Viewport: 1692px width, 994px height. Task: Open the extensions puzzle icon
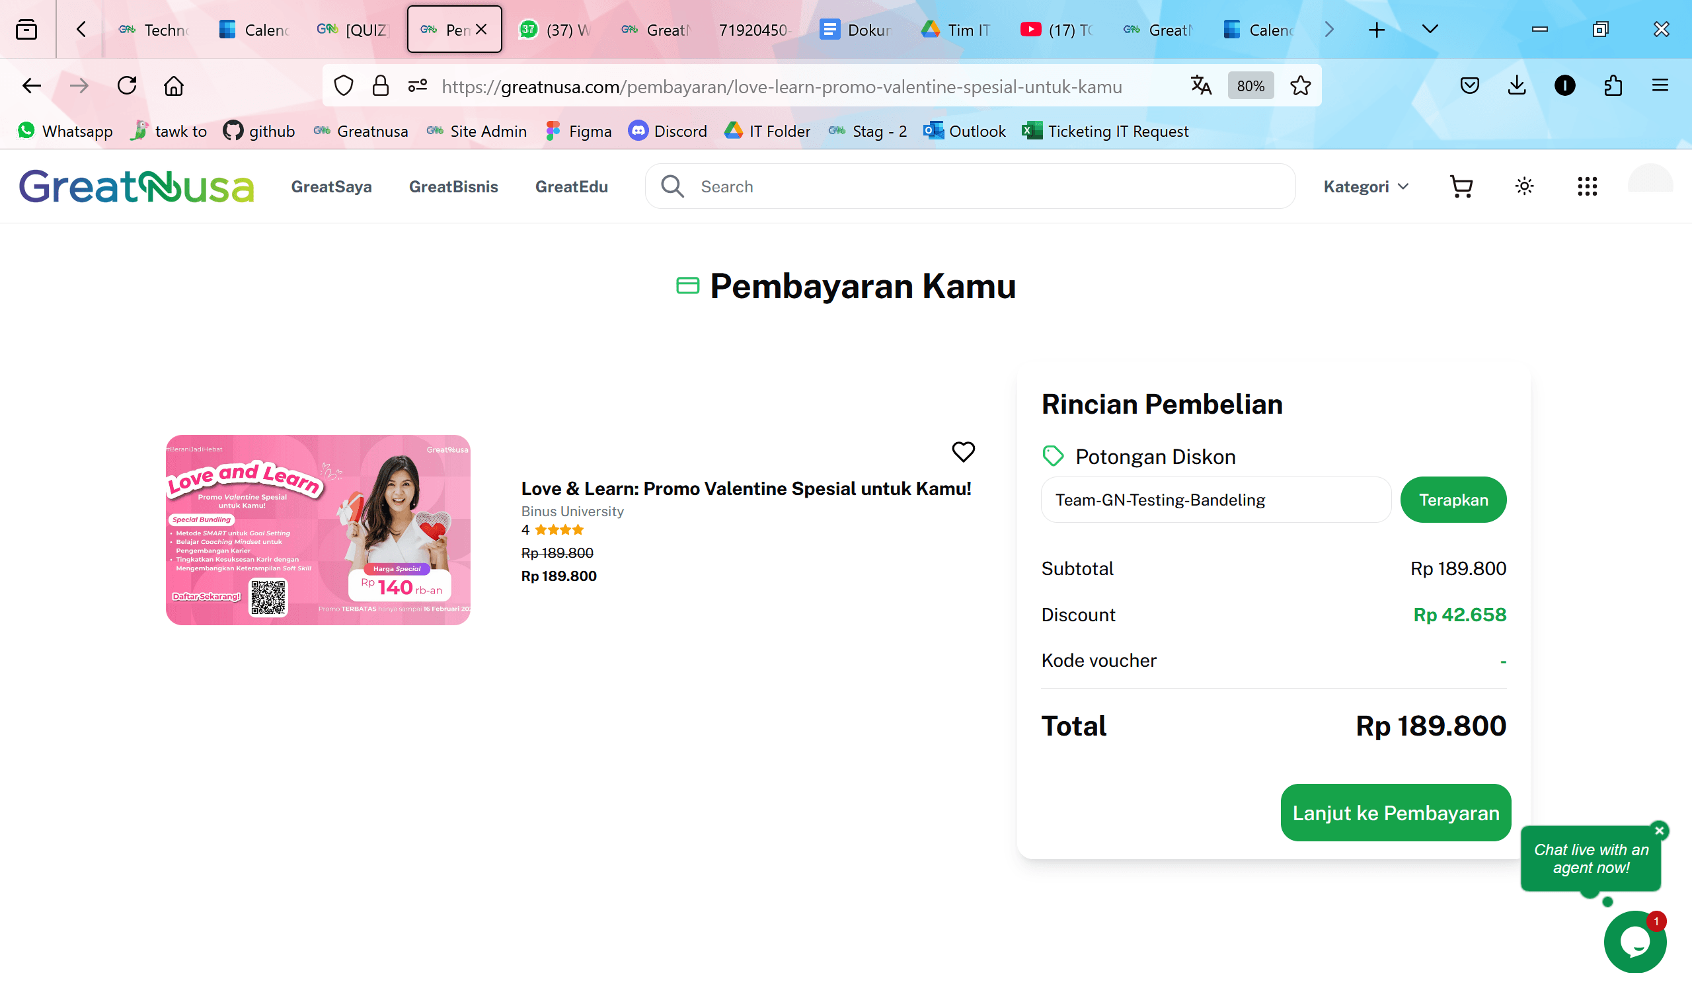[1613, 86]
